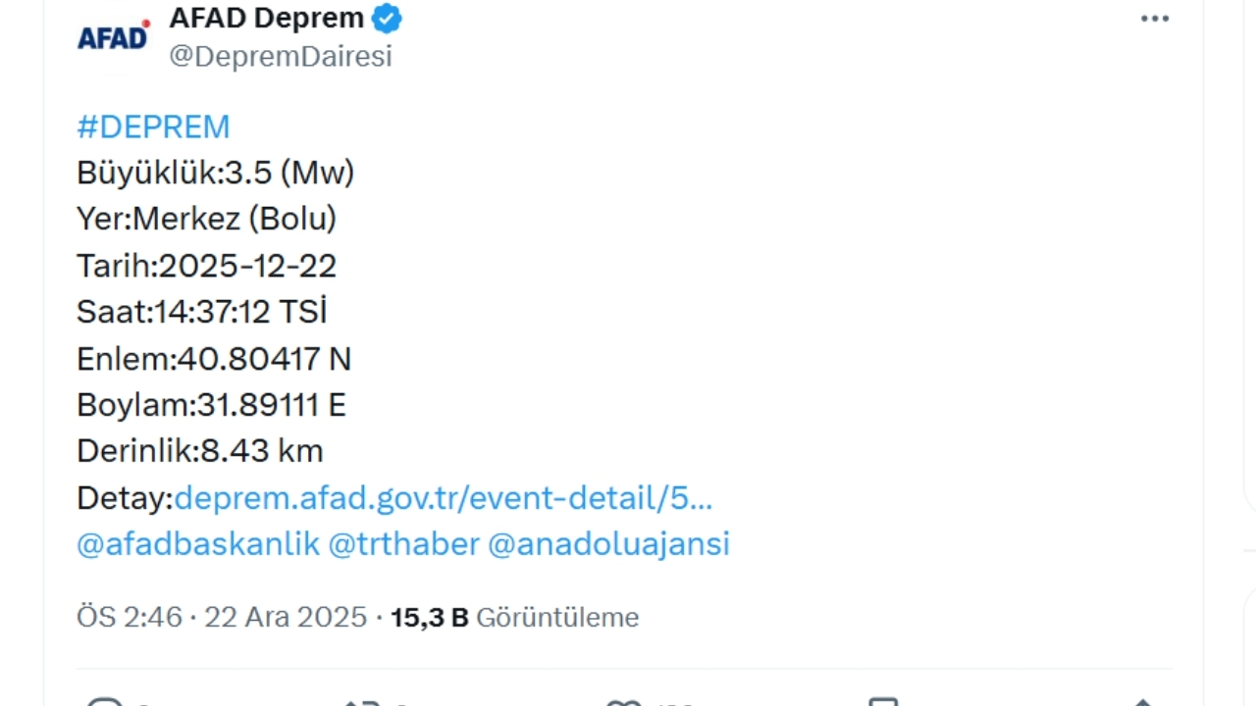Click the date 22 Ara 2025
Screen dimensions: 1256x706
[286, 618]
